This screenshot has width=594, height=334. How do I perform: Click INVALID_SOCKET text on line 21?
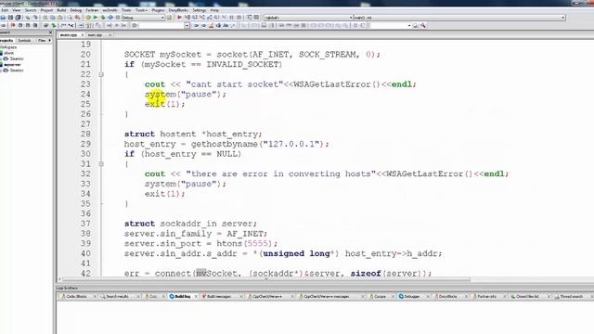pyautogui.click(x=242, y=65)
